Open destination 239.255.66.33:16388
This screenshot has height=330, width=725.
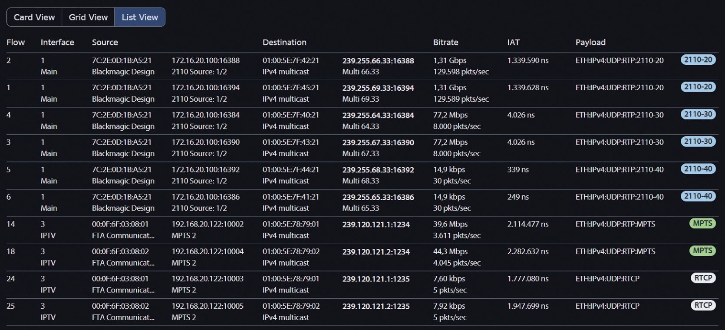[378, 61]
